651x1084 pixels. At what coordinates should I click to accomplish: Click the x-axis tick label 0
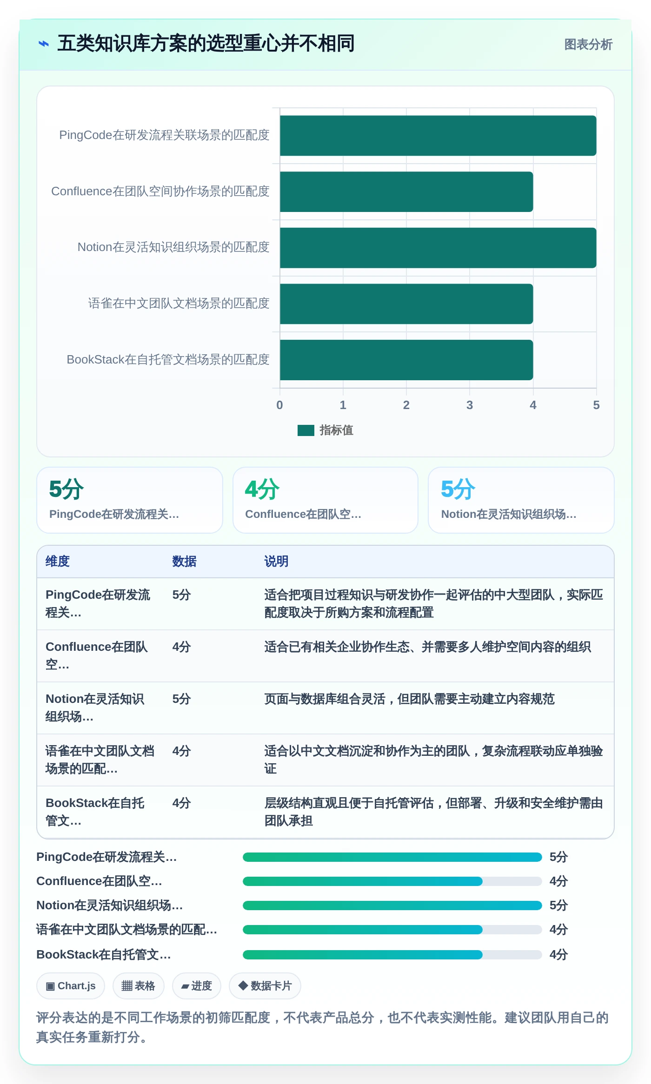pyautogui.click(x=279, y=405)
